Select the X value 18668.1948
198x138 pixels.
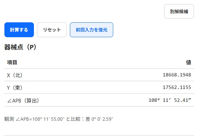coord(177,75)
